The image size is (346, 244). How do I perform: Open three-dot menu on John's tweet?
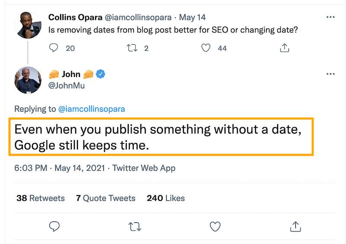330,74
